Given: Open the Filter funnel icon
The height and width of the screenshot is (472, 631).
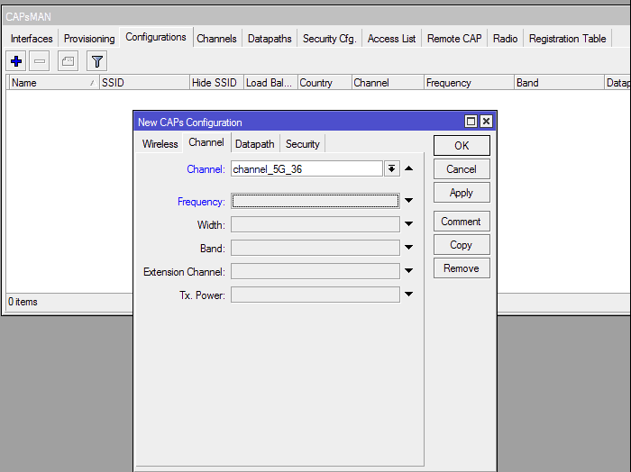Looking at the screenshot, I should (96, 61).
